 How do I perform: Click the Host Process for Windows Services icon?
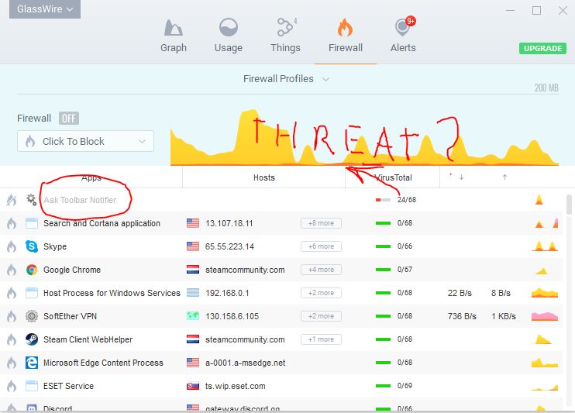coord(32,293)
